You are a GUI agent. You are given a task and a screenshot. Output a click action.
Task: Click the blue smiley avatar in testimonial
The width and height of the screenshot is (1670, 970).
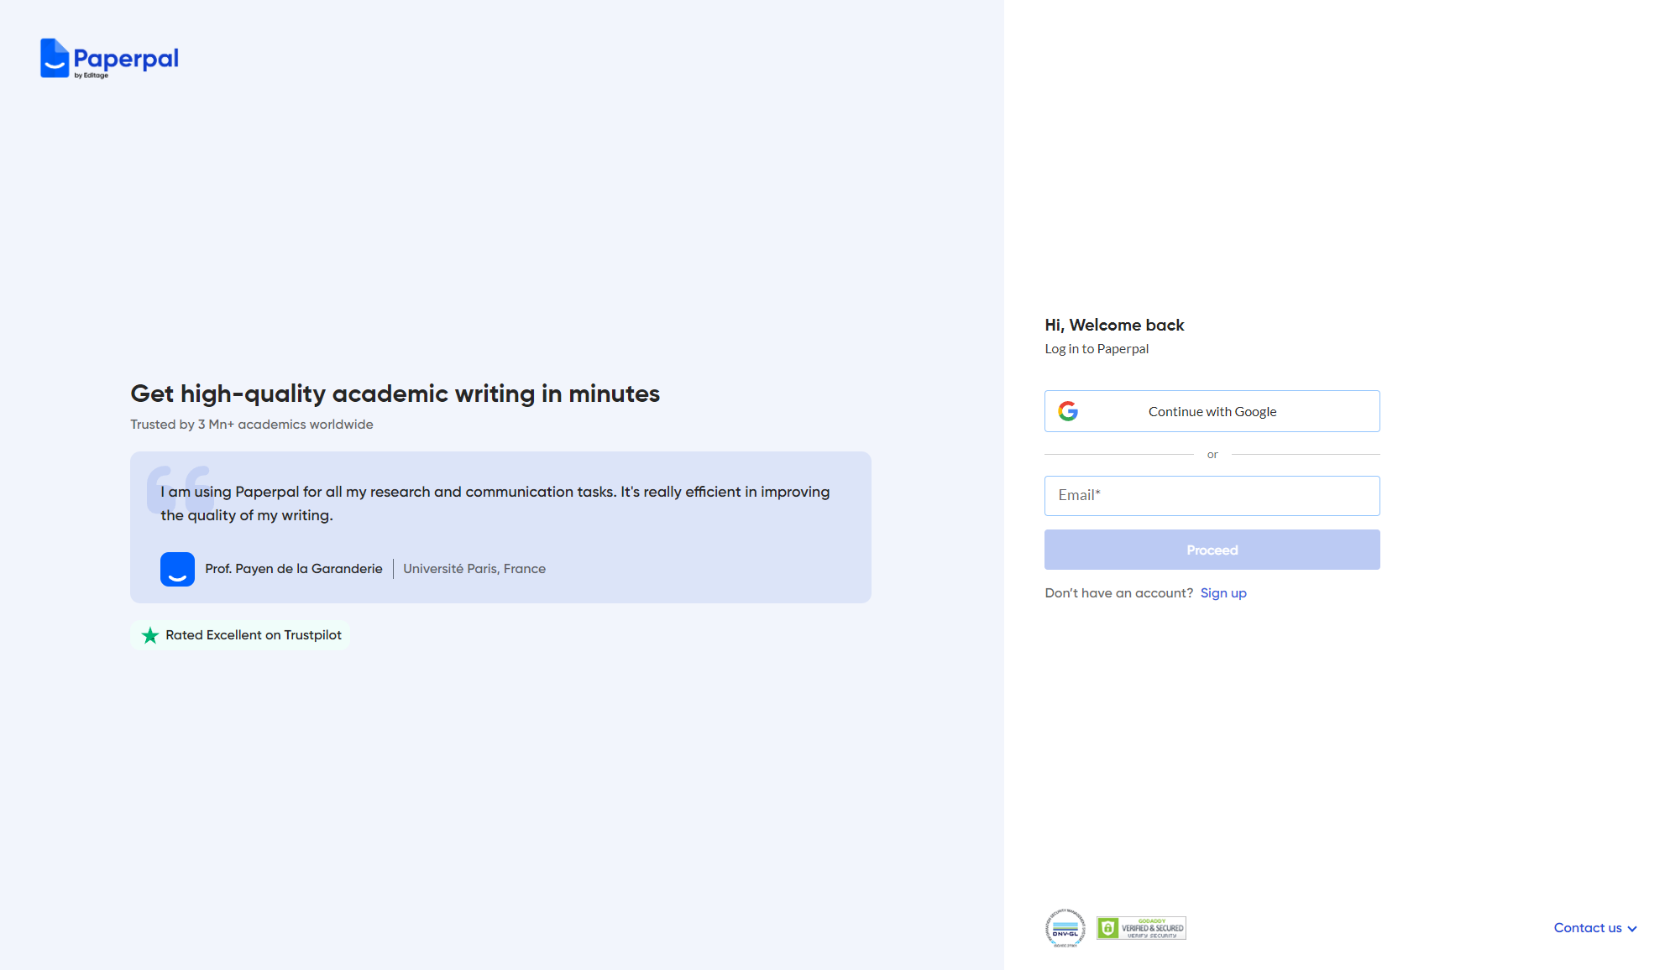click(177, 569)
